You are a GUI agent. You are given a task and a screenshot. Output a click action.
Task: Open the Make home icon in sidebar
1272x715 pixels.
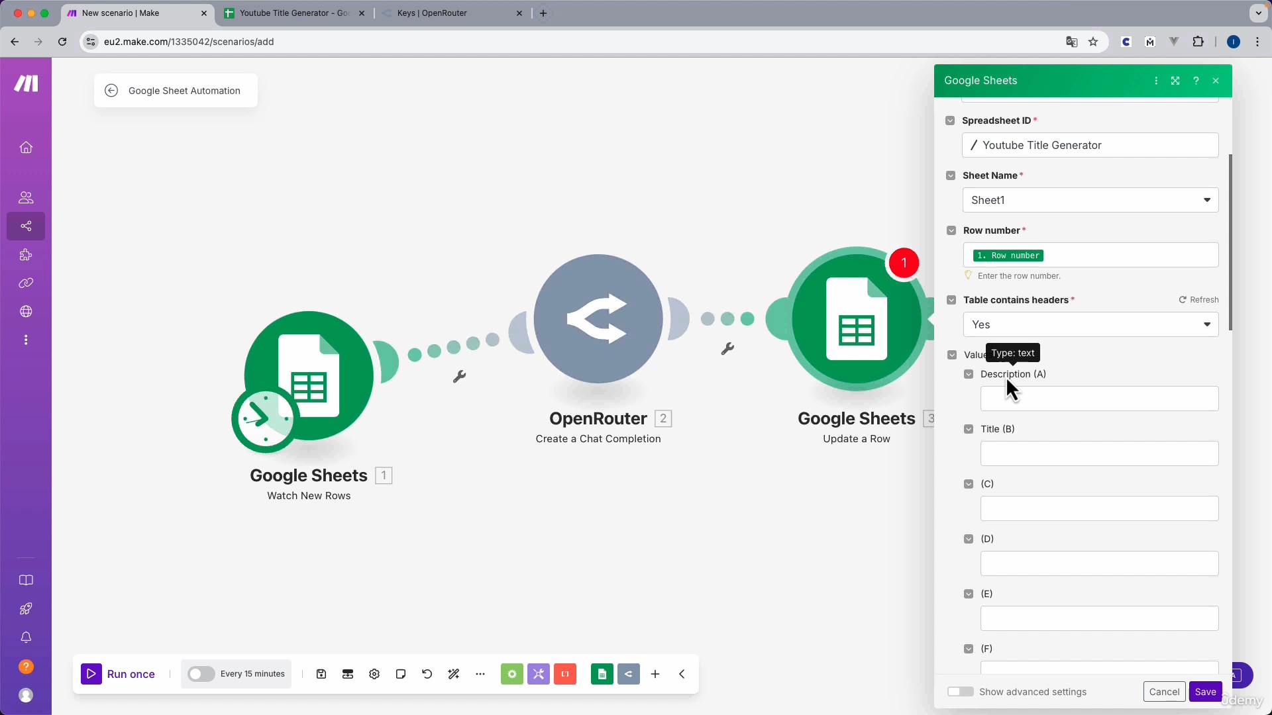pyautogui.click(x=26, y=147)
